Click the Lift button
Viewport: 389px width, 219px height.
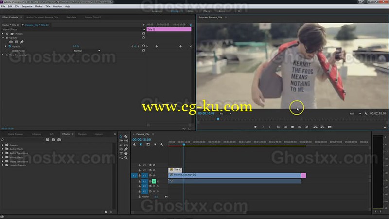(x=315, y=127)
